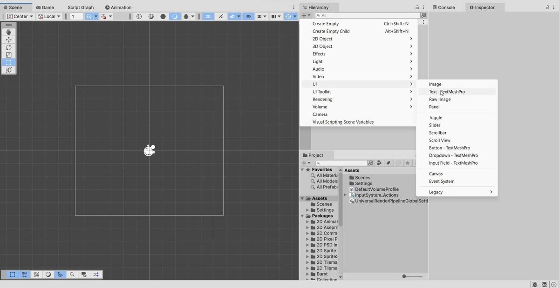Open scene camera settings dropdown

pos(275,16)
